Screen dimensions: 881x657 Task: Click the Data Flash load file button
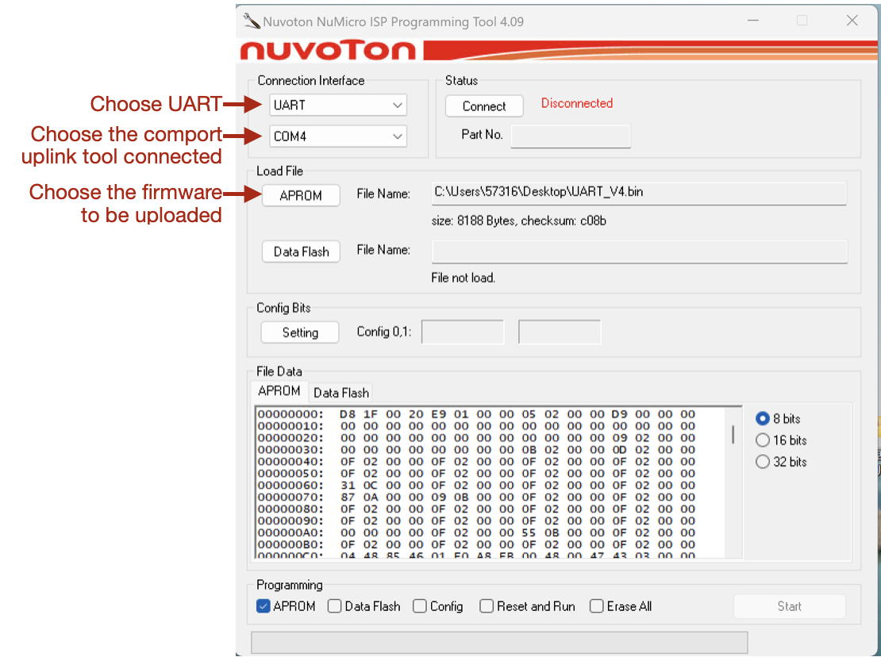tap(301, 252)
